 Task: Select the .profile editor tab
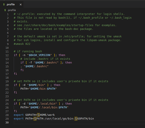[x=12, y=4]
